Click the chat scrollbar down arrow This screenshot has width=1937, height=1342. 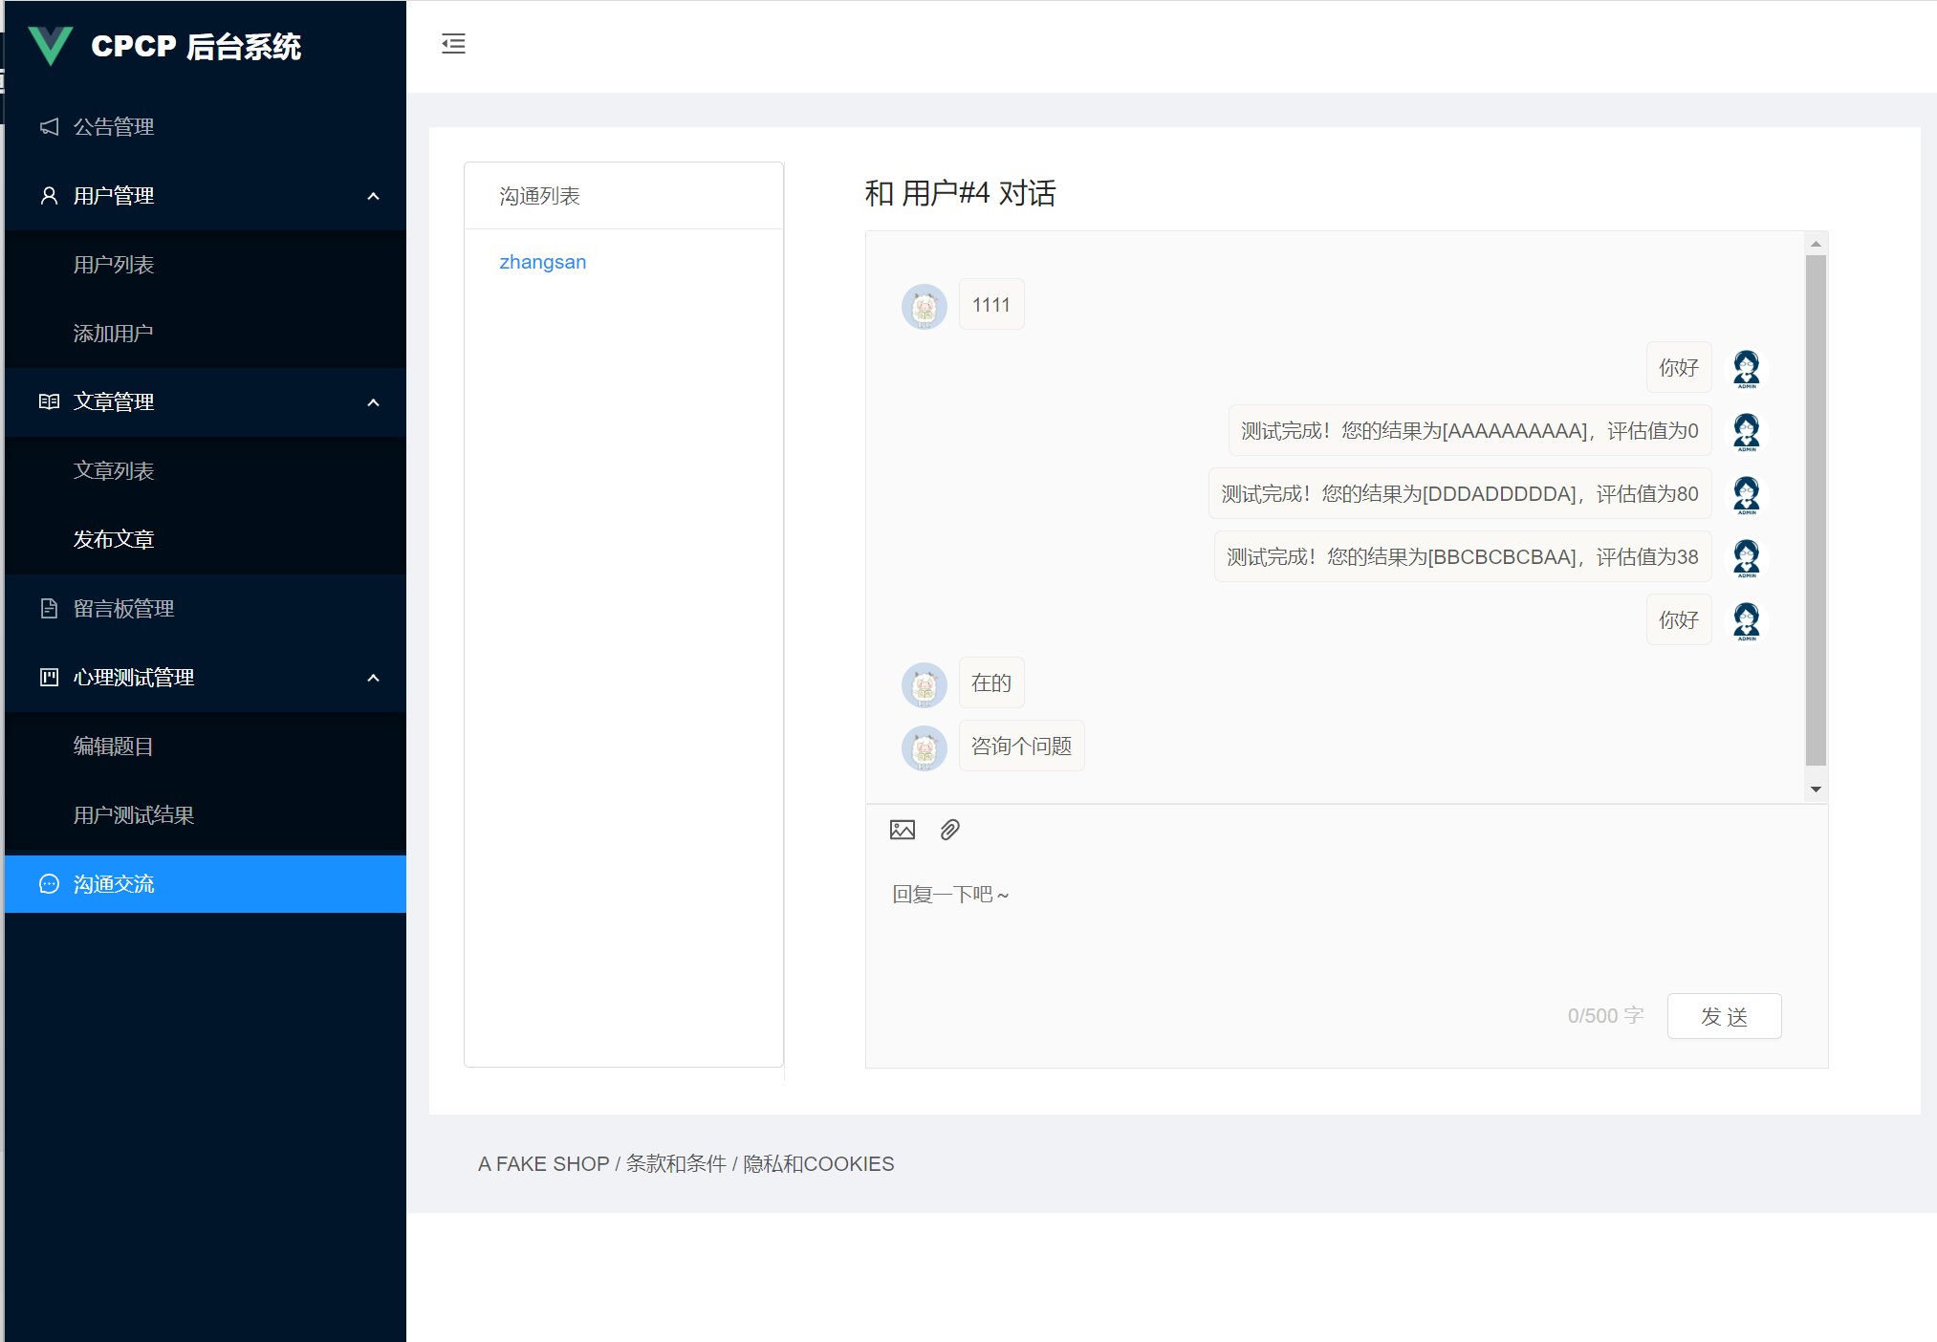tap(1816, 790)
